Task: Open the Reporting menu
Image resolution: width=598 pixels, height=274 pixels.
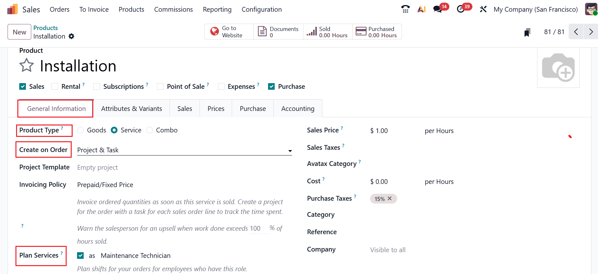Action: coord(217,9)
